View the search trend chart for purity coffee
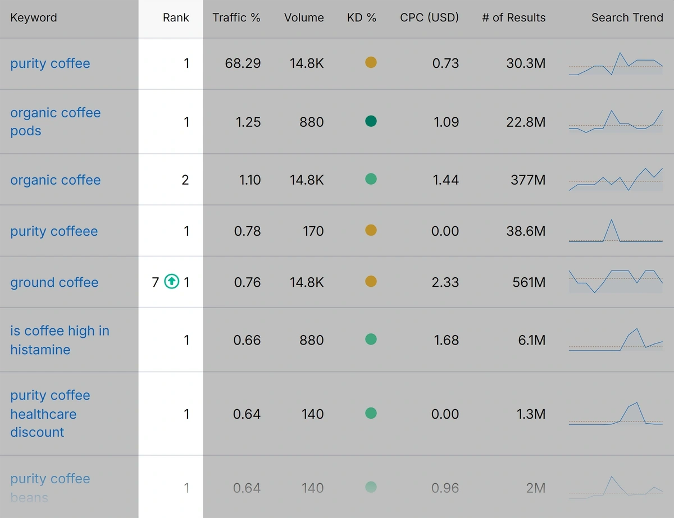Image resolution: width=674 pixels, height=518 pixels. tap(616, 63)
